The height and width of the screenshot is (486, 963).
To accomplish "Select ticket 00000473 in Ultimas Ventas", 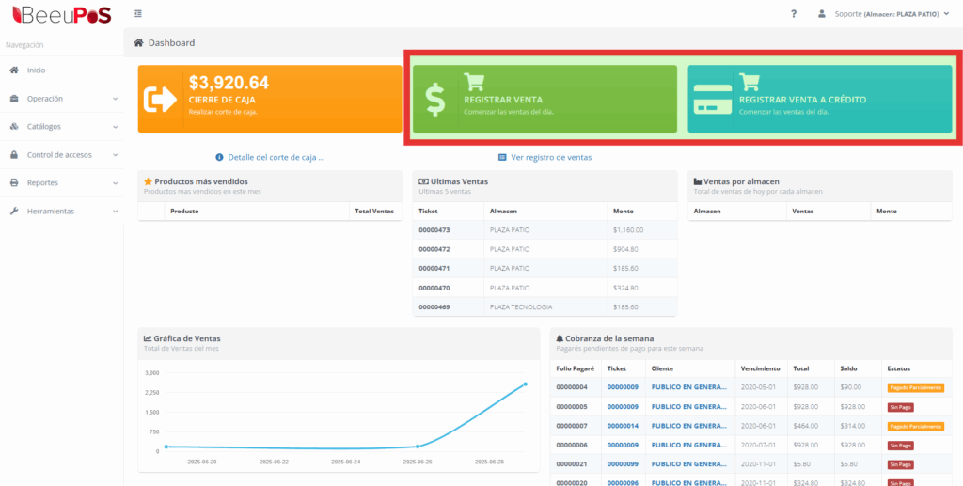I will coord(434,230).
